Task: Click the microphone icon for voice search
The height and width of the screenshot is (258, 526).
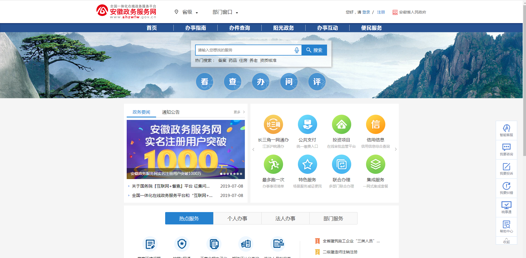Action: pos(296,50)
